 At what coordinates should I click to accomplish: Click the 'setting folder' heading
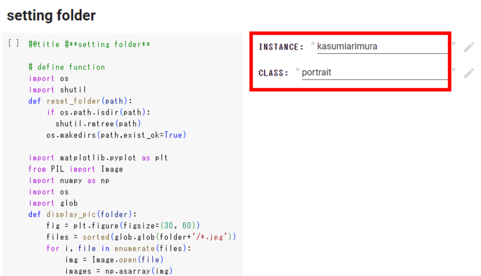click(x=51, y=15)
